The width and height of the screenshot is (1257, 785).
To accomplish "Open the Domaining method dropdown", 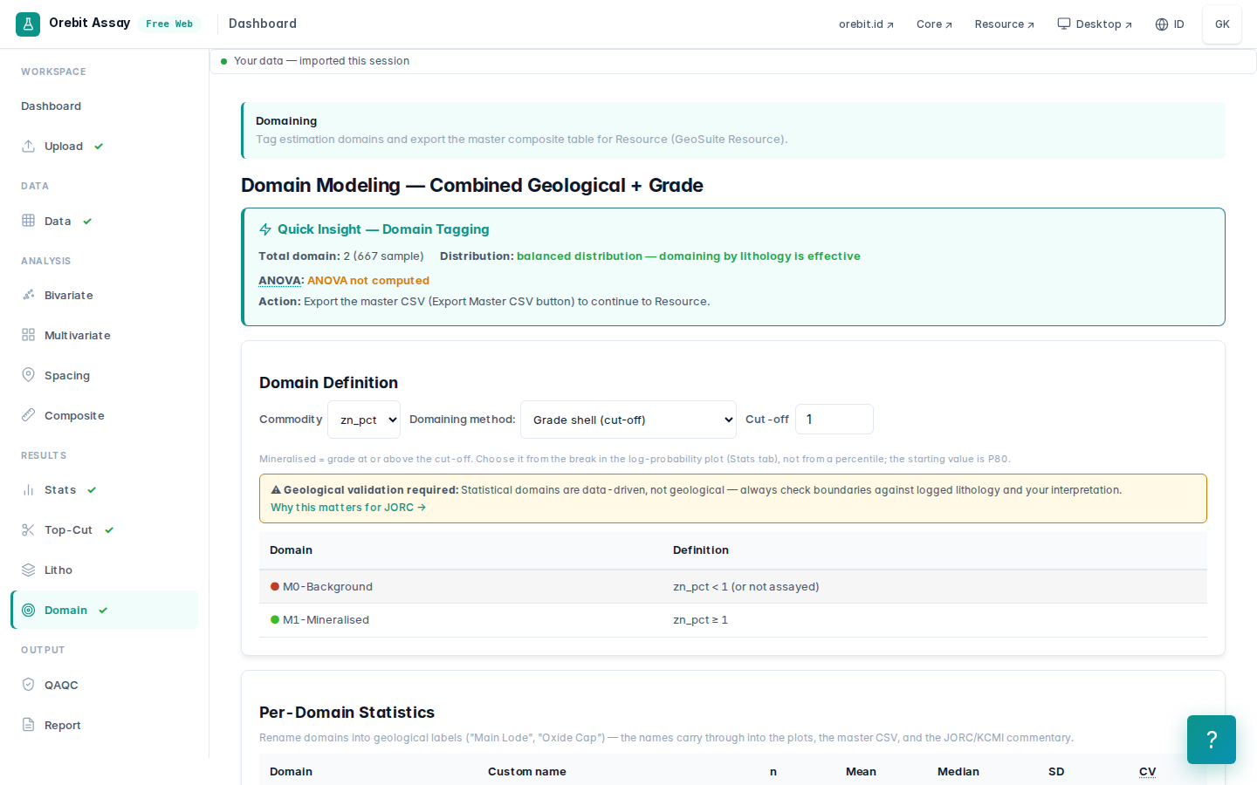I will coord(628,420).
